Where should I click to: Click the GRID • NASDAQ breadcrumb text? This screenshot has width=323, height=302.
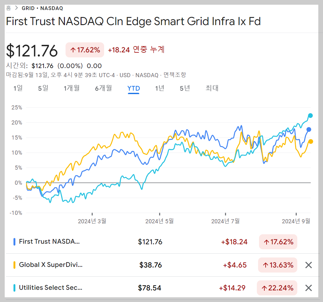[x=42, y=8]
